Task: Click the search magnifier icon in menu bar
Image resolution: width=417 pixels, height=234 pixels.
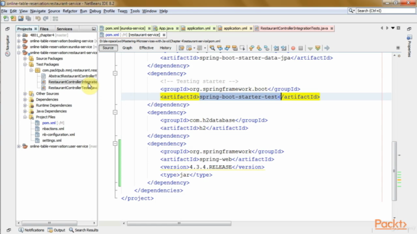Action: tap(351, 10)
